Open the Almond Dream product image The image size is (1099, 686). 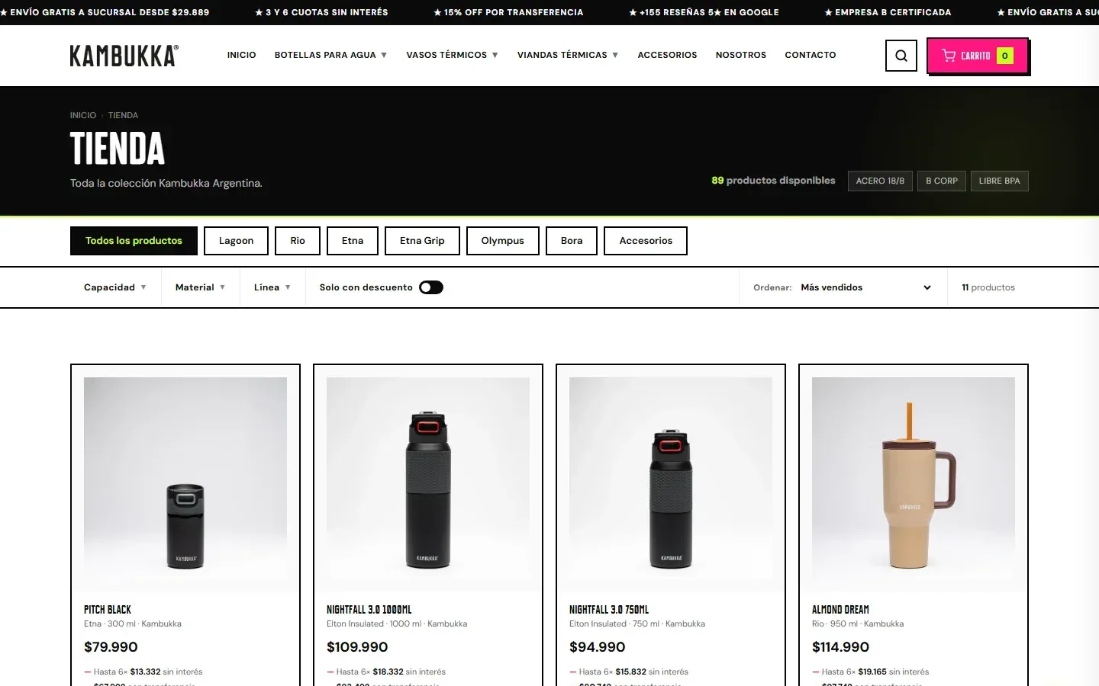click(x=914, y=479)
